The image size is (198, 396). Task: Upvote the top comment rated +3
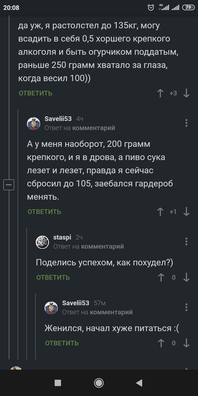(x=160, y=93)
